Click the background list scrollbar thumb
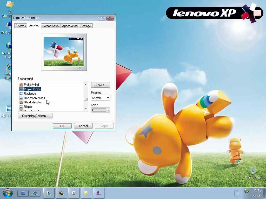Viewport: 266px width, 199px height. [86, 99]
